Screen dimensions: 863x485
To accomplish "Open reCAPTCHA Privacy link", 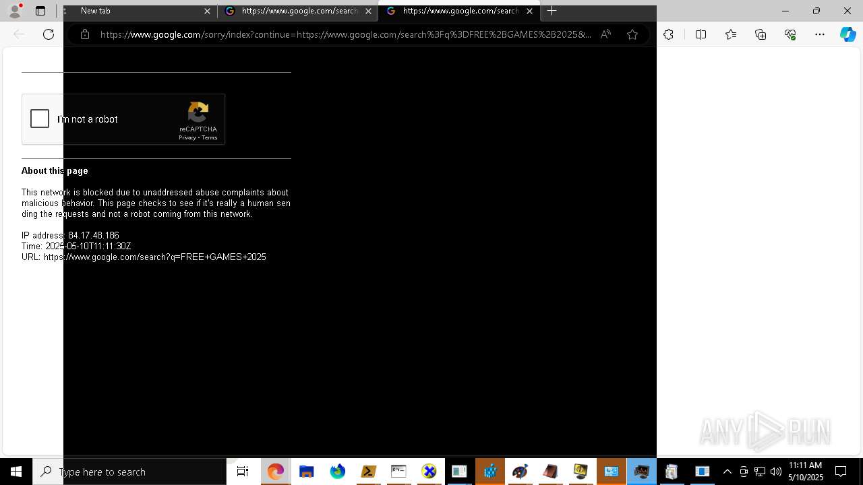I will point(187,137).
